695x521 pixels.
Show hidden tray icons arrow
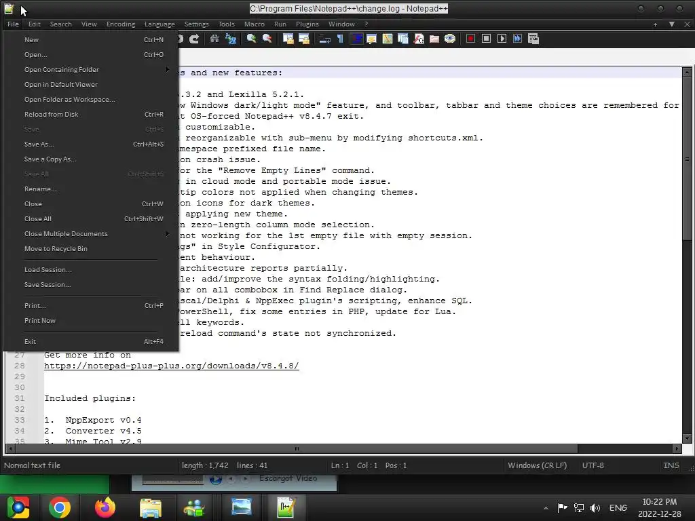(x=546, y=508)
